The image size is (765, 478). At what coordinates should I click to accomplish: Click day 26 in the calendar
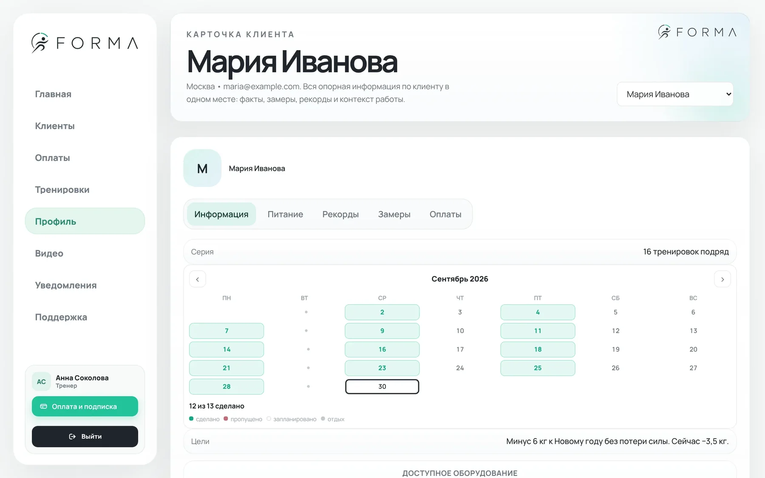pos(615,368)
